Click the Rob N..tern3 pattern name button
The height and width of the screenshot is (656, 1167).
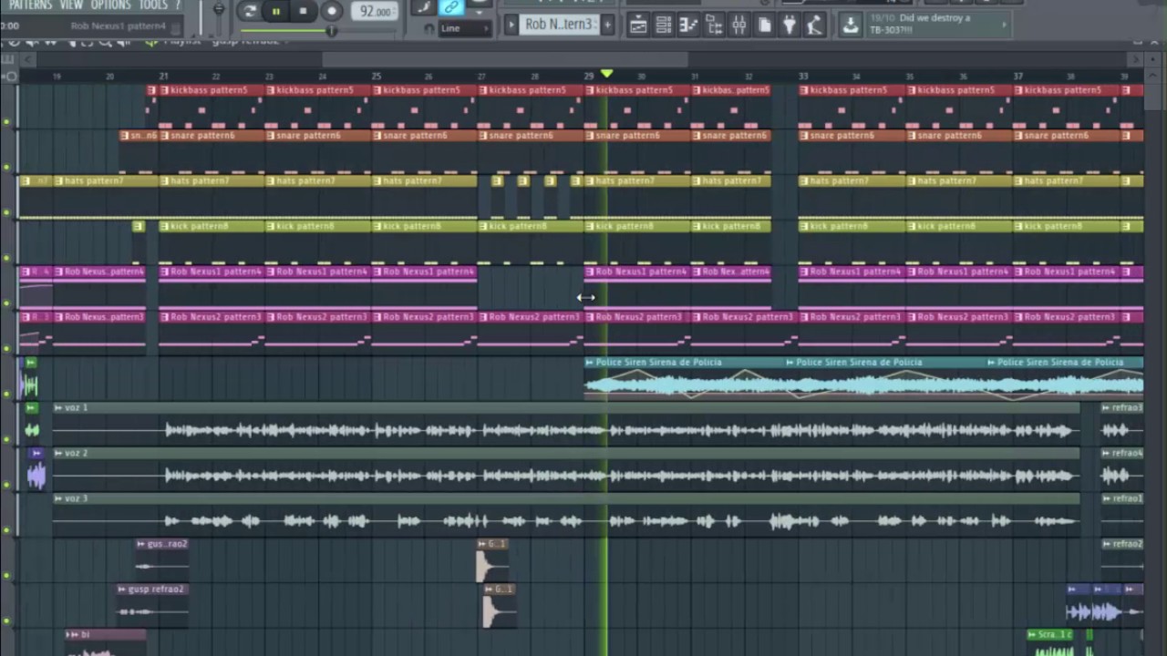pos(559,25)
